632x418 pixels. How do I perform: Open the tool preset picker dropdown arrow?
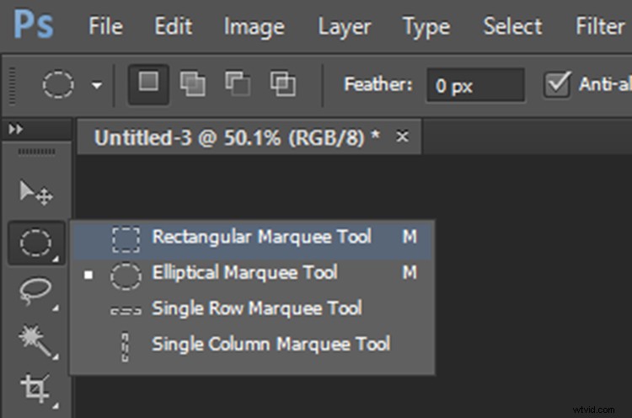97,85
